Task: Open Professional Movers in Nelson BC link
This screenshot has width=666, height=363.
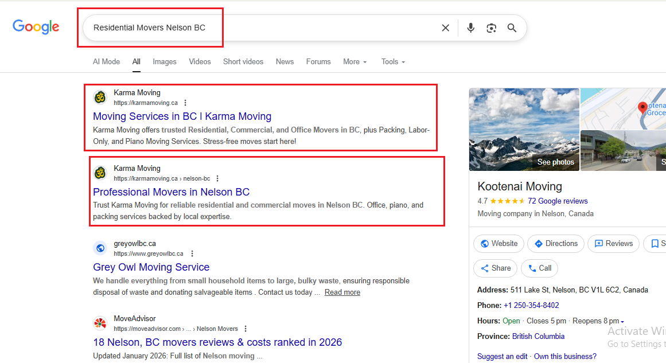Action: (171, 192)
